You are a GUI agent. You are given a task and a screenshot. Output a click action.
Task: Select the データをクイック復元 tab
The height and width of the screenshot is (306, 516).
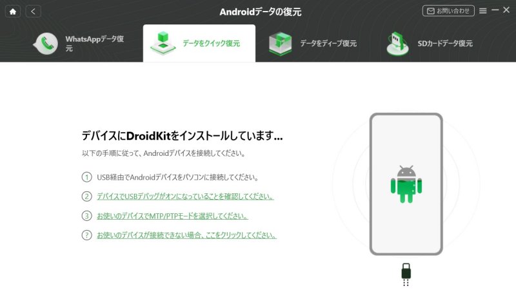pos(199,43)
